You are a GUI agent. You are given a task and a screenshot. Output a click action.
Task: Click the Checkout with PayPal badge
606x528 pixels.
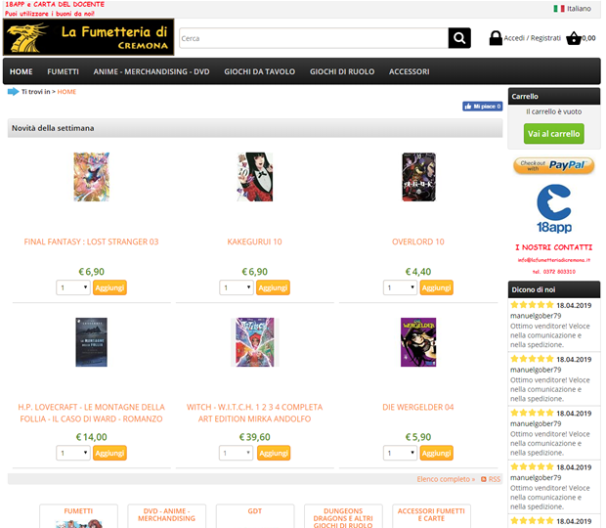point(553,166)
